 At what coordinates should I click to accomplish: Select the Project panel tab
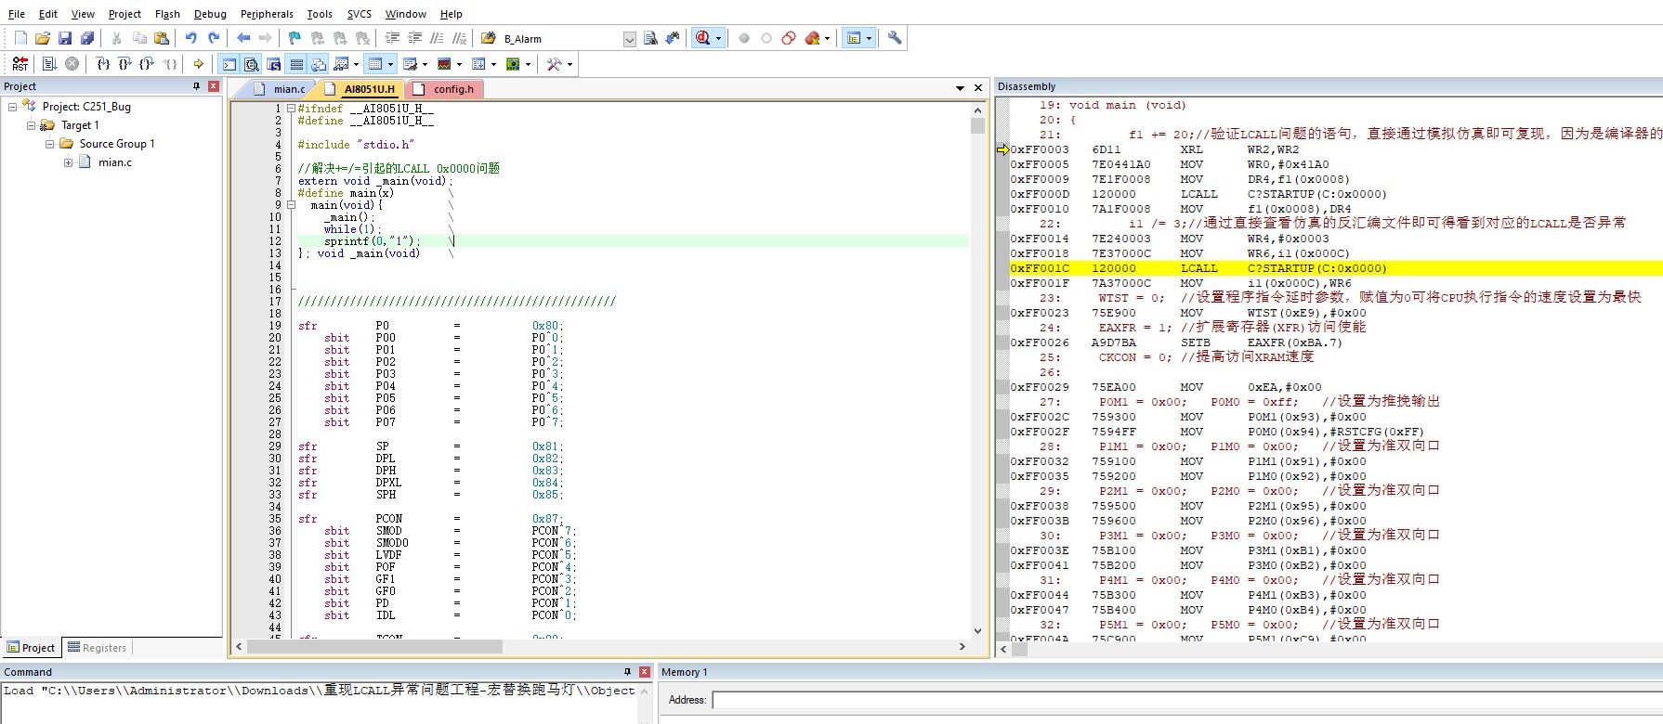32,648
